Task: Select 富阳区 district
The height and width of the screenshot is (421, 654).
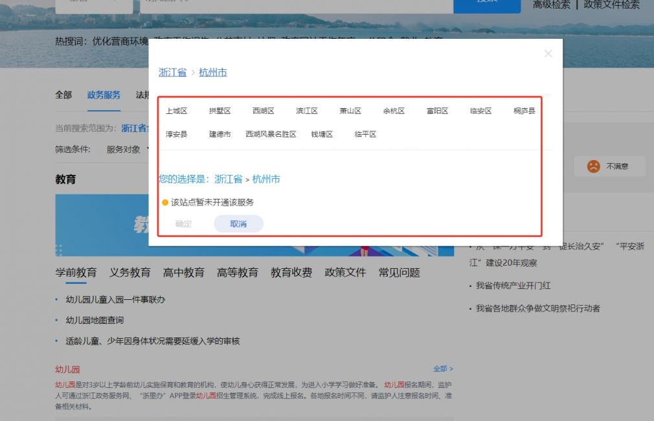Action: coord(437,111)
